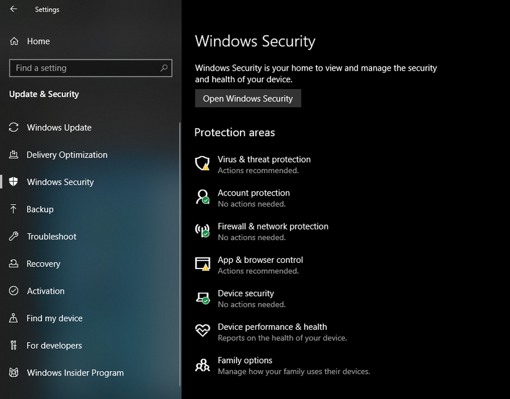
Task: Click the Account protection person icon
Action: coord(202,197)
